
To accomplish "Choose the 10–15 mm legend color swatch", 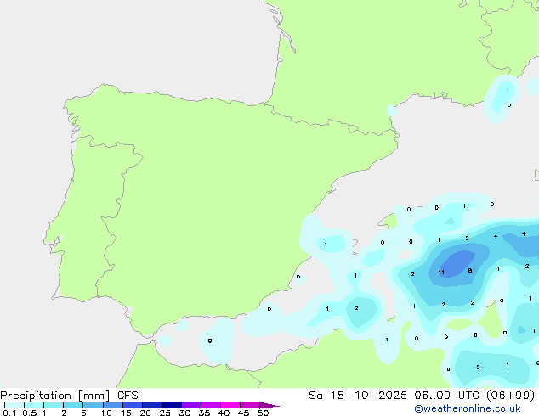I will point(113,405).
